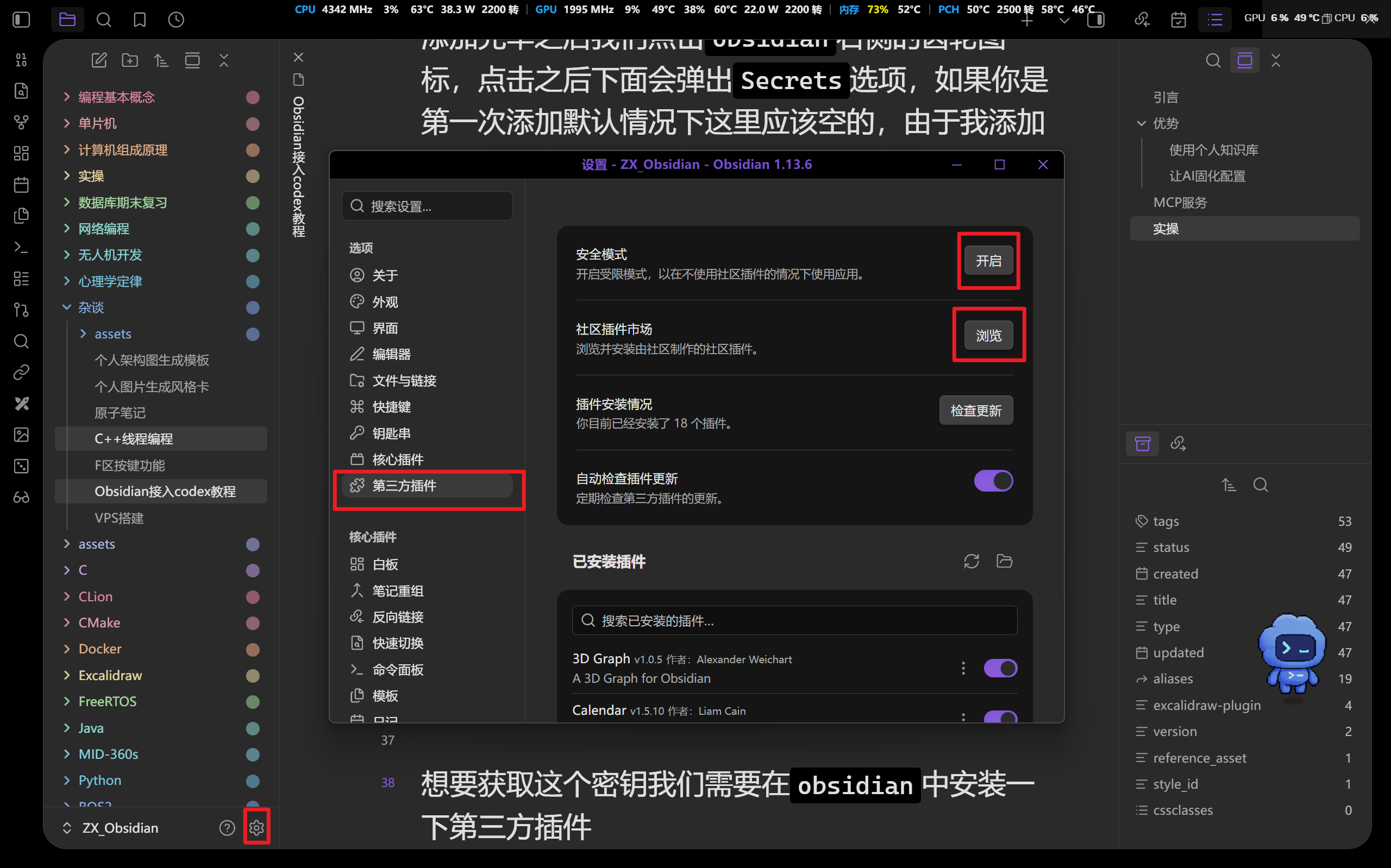Image resolution: width=1391 pixels, height=868 pixels.
Task: Click 浏览 to browse community plugins
Action: click(988, 335)
